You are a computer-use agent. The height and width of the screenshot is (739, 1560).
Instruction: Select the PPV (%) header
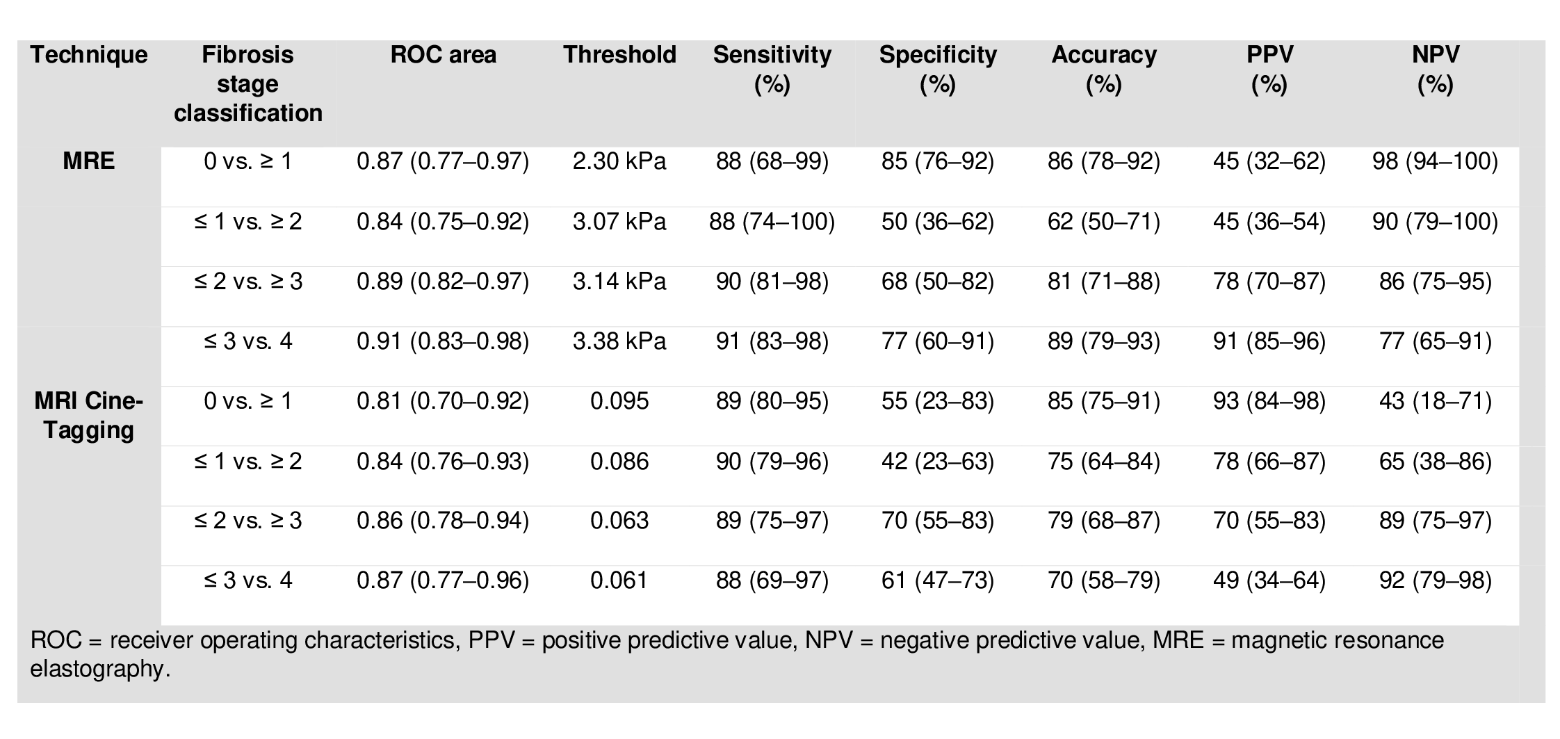(1269, 70)
